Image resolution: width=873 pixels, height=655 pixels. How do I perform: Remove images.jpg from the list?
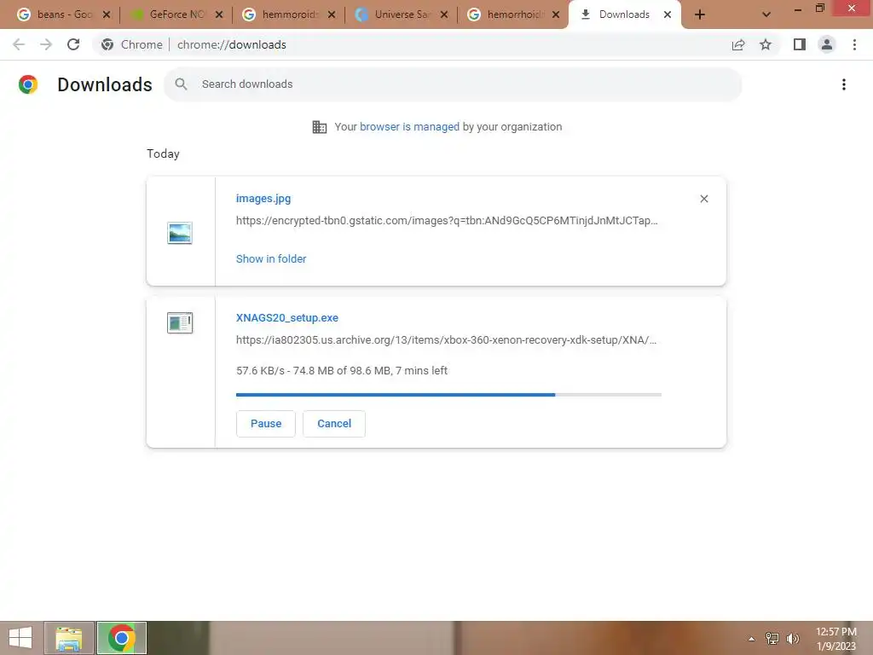pyautogui.click(x=703, y=199)
